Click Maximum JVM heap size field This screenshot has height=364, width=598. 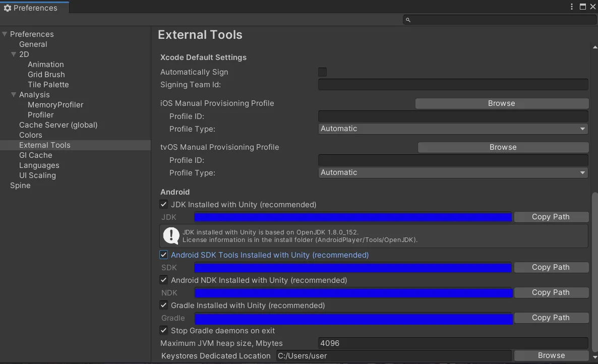pos(453,343)
